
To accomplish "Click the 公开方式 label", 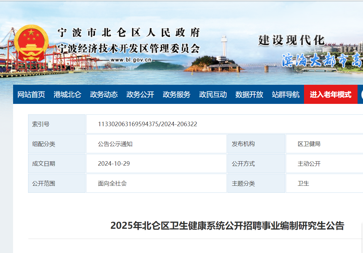I will pyautogui.click(x=243, y=164).
